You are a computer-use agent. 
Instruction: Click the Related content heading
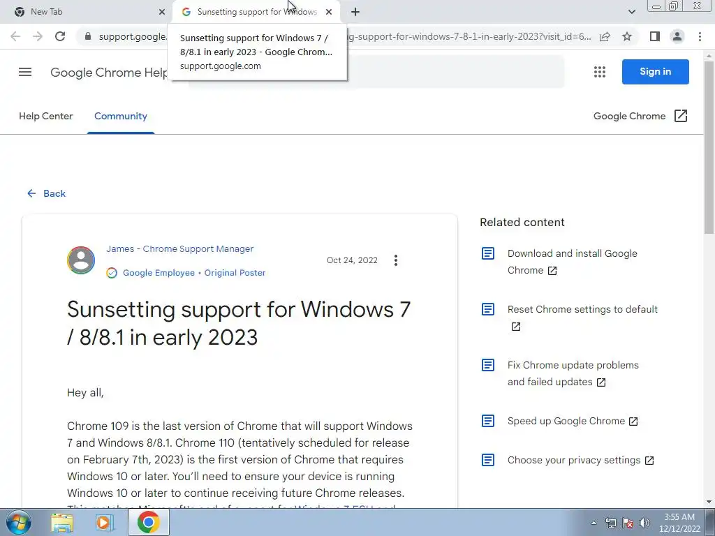[x=522, y=223]
